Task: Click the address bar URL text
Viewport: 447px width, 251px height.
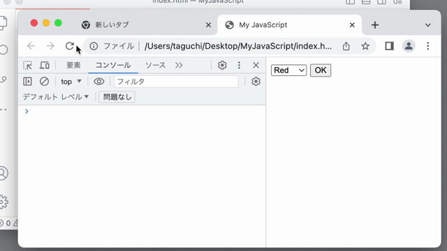Action: pyautogui.click(x=237, y=46)
